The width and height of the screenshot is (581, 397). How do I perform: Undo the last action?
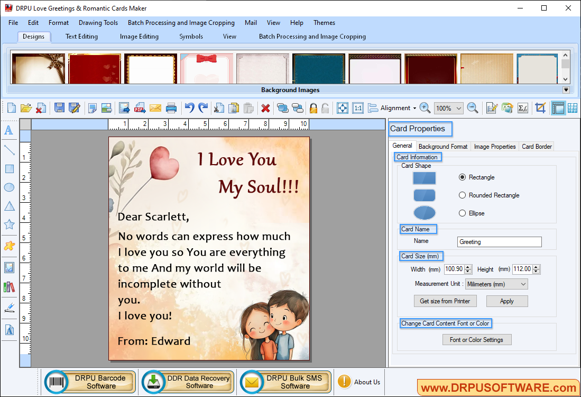[x=189, y=108]
